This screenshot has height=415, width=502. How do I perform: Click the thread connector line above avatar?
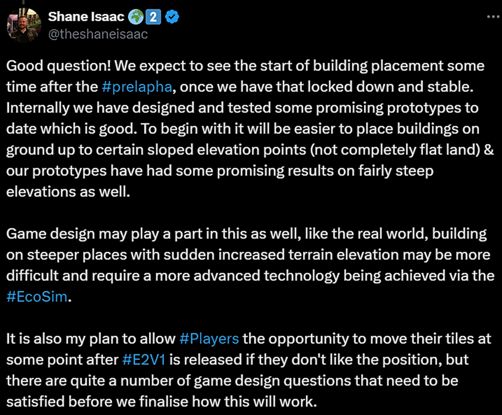pyautogui.click(x=23, y=2)
